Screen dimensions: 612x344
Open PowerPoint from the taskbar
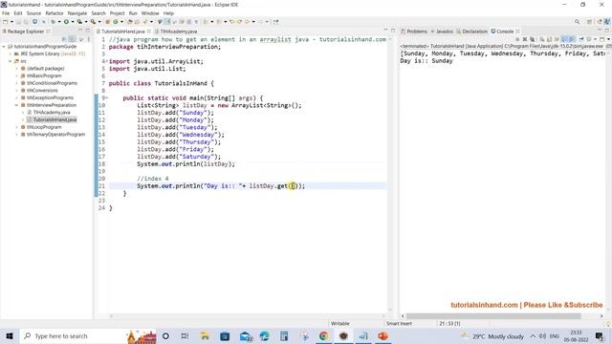point(382,335)
